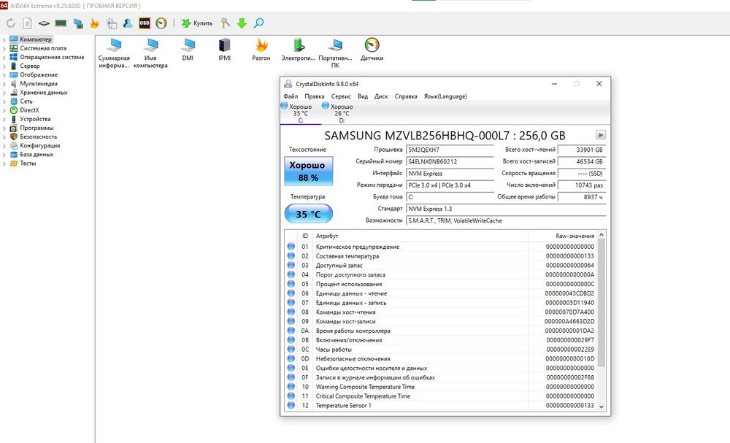The width and height of the screenshot is (730, 443).
Task: Expand the Отображение tree arrow
Action: tap(4, 75)
